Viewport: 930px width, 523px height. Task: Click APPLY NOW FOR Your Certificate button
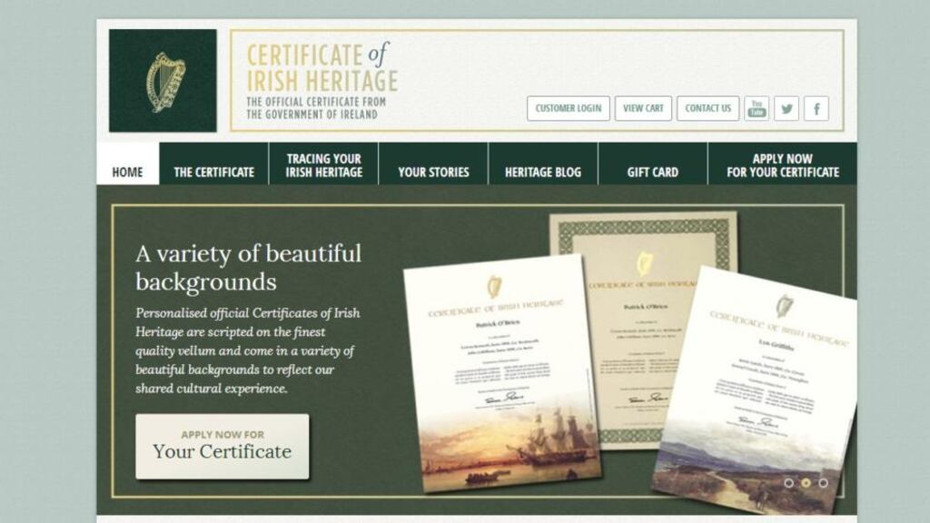(223, 449)
